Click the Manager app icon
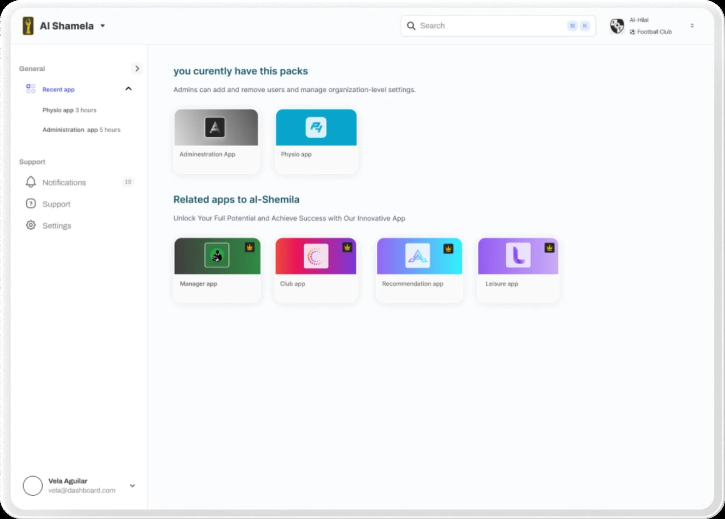 pos(217,256)
